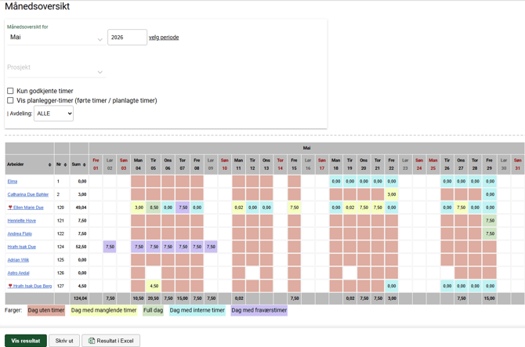Open worker link Adrian Wiik
This screenshot has width=525, height=347.
click(19, 260)
